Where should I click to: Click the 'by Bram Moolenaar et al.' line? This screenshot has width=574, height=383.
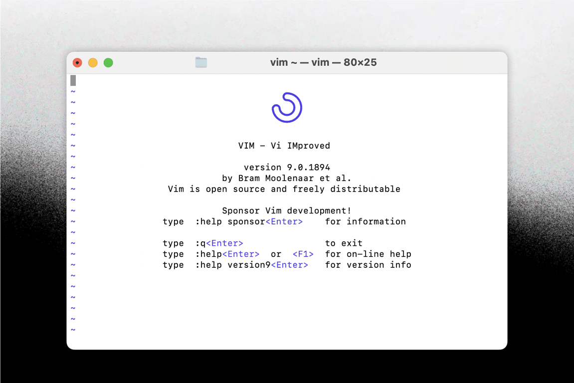tap(287, 178)
